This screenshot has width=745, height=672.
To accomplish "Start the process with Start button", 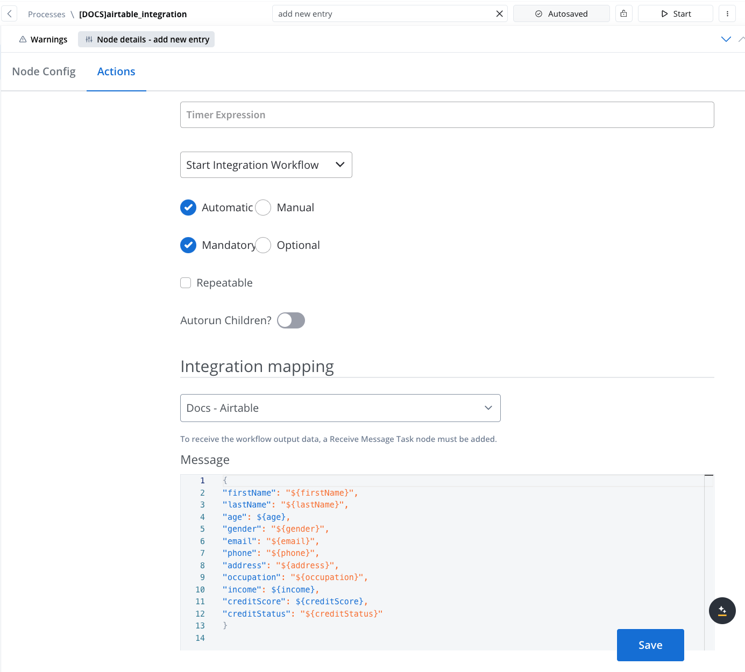I will tap(675, 14).
